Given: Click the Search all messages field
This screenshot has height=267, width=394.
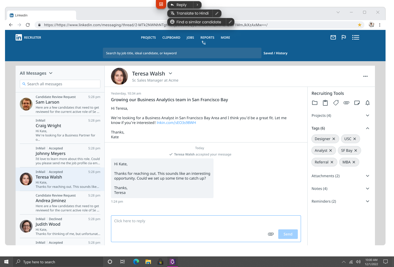Looking at the screenshot, I should (x=60, y=84).
